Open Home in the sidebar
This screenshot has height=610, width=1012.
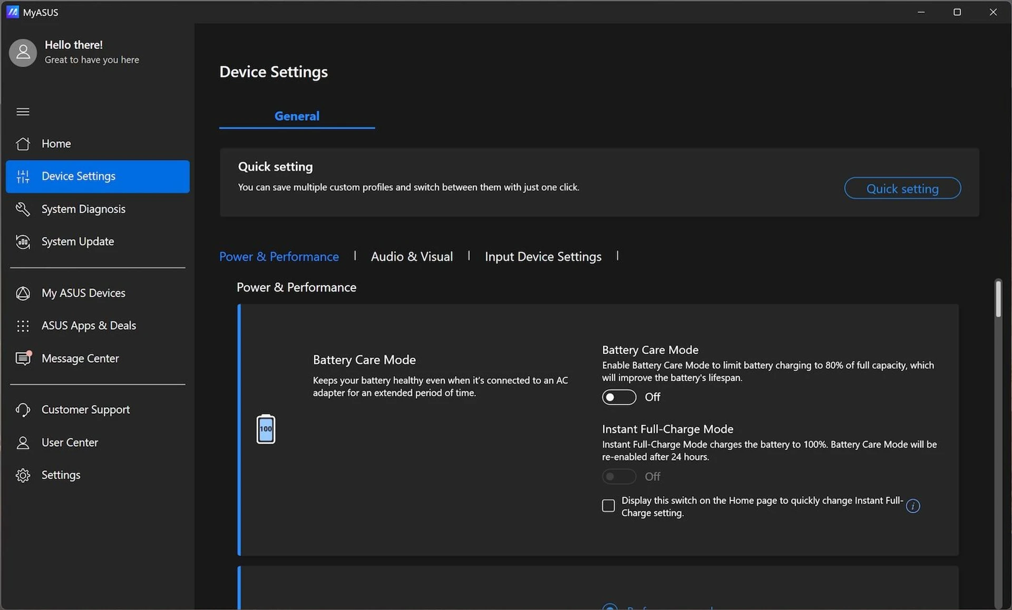pos(98,144)
